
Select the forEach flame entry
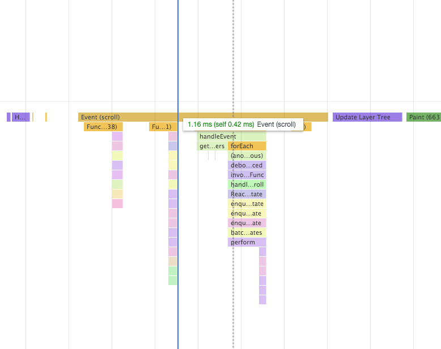point(247,146)
